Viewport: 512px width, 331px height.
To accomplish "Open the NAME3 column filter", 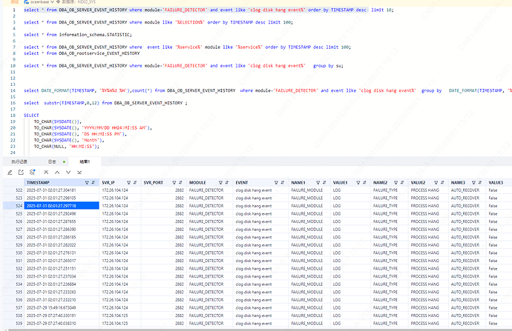I will [473, 183].
